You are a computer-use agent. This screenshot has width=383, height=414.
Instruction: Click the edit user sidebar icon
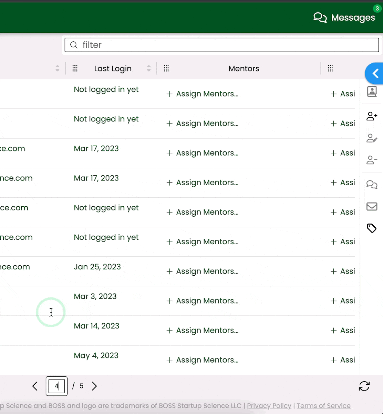point(372,138)
